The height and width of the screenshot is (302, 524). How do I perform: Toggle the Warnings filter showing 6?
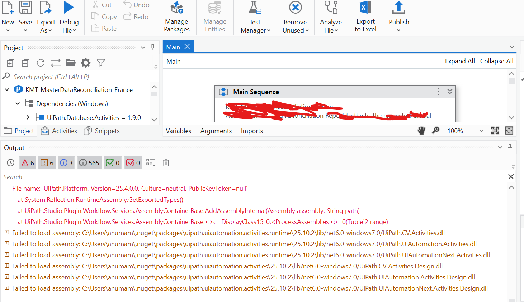click(47, 162)
